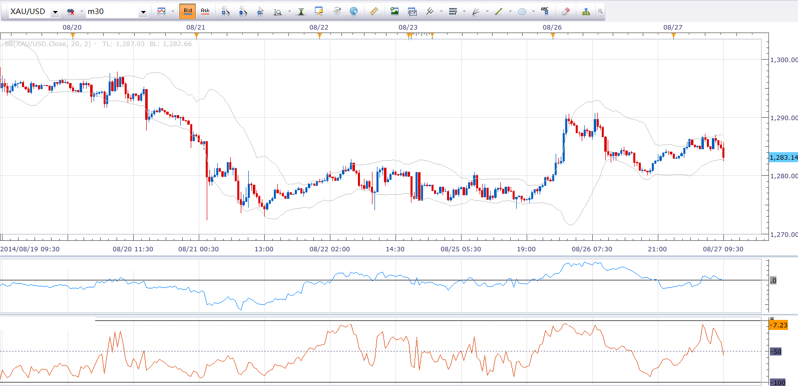Click the ABC add text label tool
Image resolution: width=798 pixels, height=386 pixels.
point(545,11)
